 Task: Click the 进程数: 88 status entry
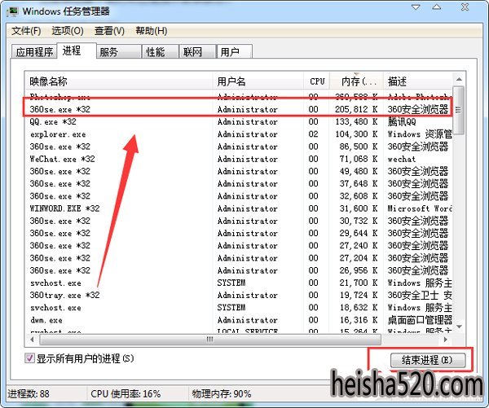click(x=29, y=394)
